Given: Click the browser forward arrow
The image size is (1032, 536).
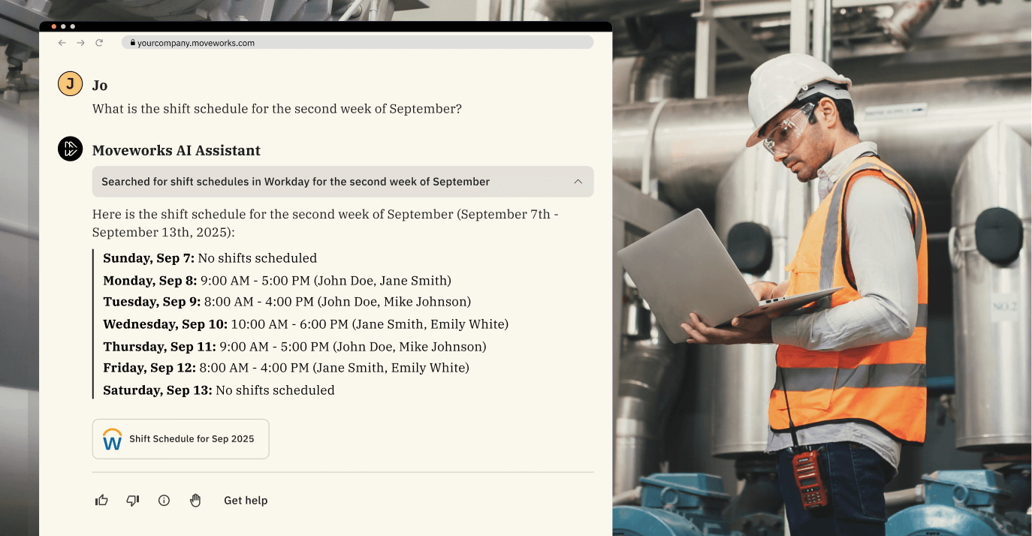Looking at the screenshot, I should tap(80, 43).
